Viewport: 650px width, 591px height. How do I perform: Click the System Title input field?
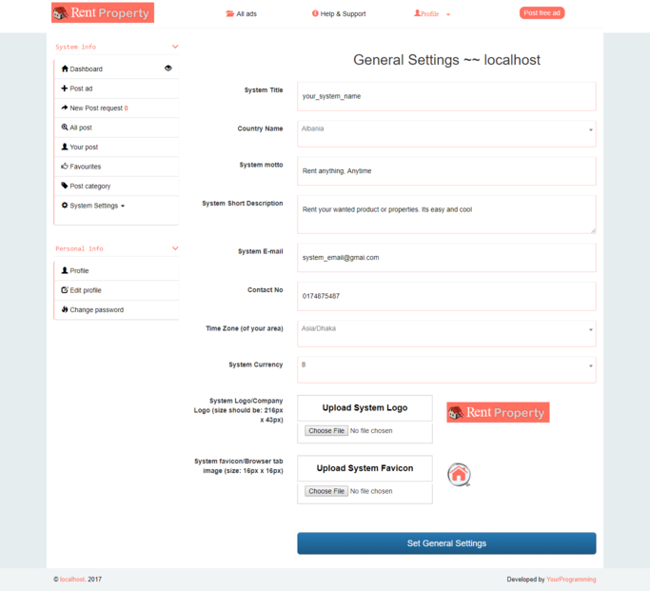(x=446, y=96)
